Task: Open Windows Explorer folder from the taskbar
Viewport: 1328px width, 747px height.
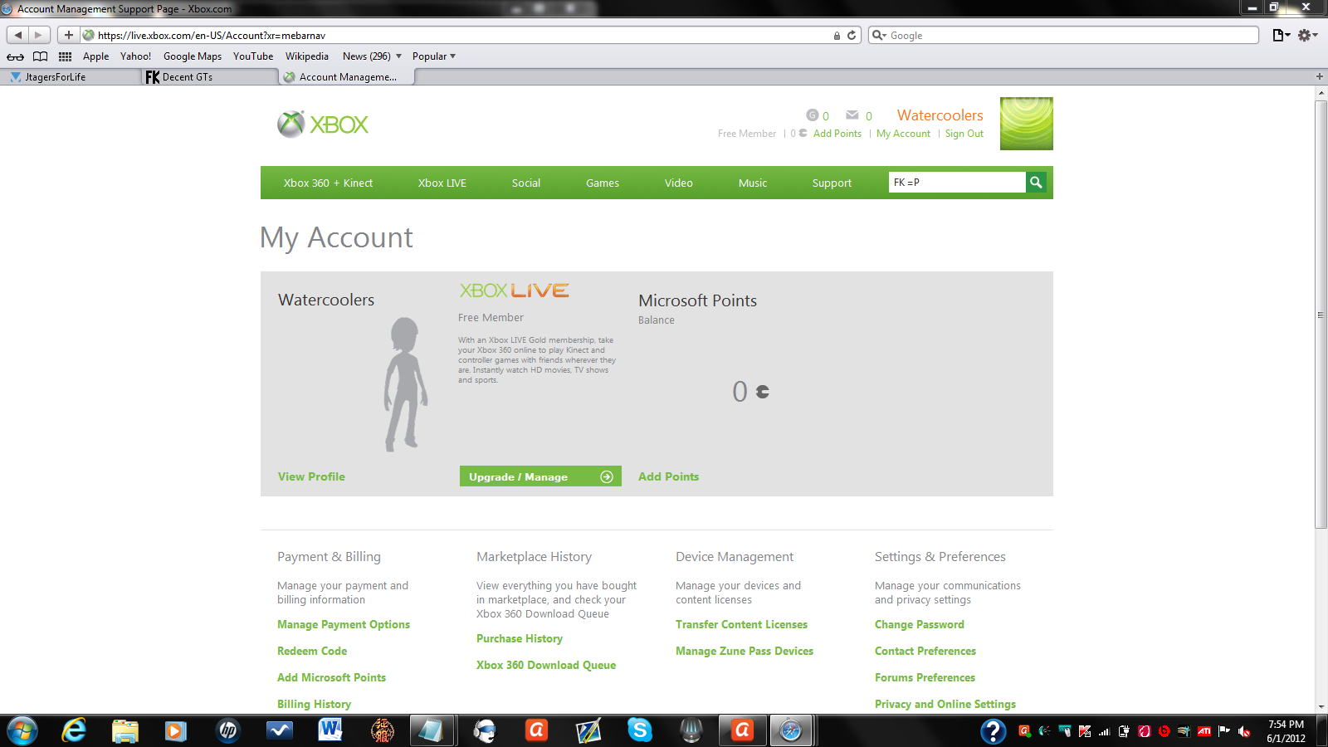Action: [x=125, y=731]
